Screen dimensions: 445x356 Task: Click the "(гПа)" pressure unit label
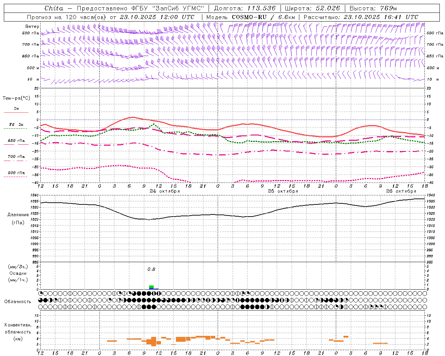18,223
